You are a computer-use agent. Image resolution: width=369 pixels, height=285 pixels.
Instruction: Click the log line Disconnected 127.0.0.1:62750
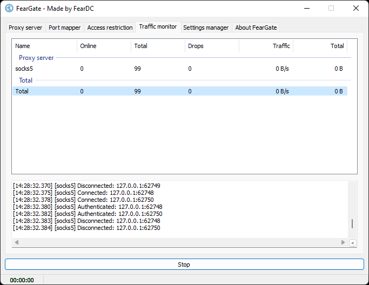(86, 228)
